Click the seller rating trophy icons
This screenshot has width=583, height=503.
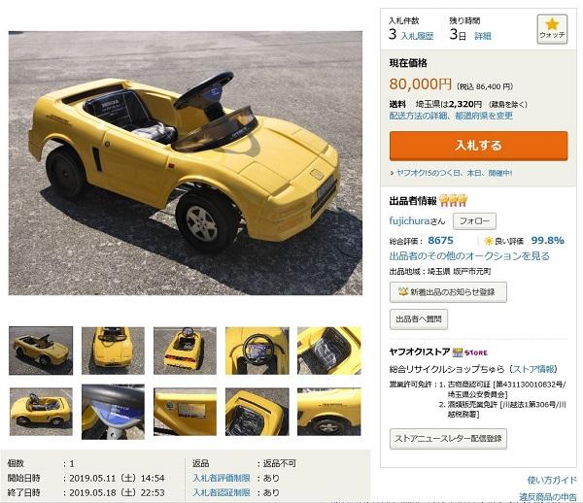[453, 201]
